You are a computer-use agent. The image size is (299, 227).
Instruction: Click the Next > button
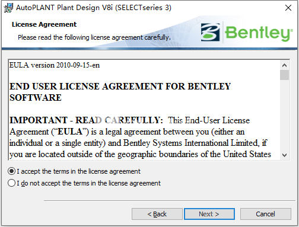(209, 214)
